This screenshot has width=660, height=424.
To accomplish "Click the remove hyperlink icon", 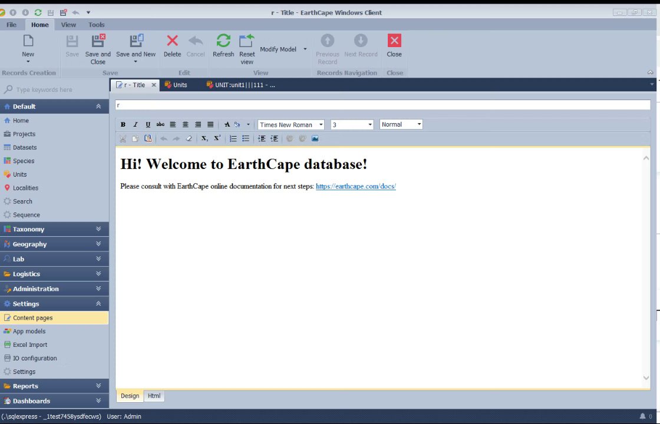I will (x=302, y=138).
